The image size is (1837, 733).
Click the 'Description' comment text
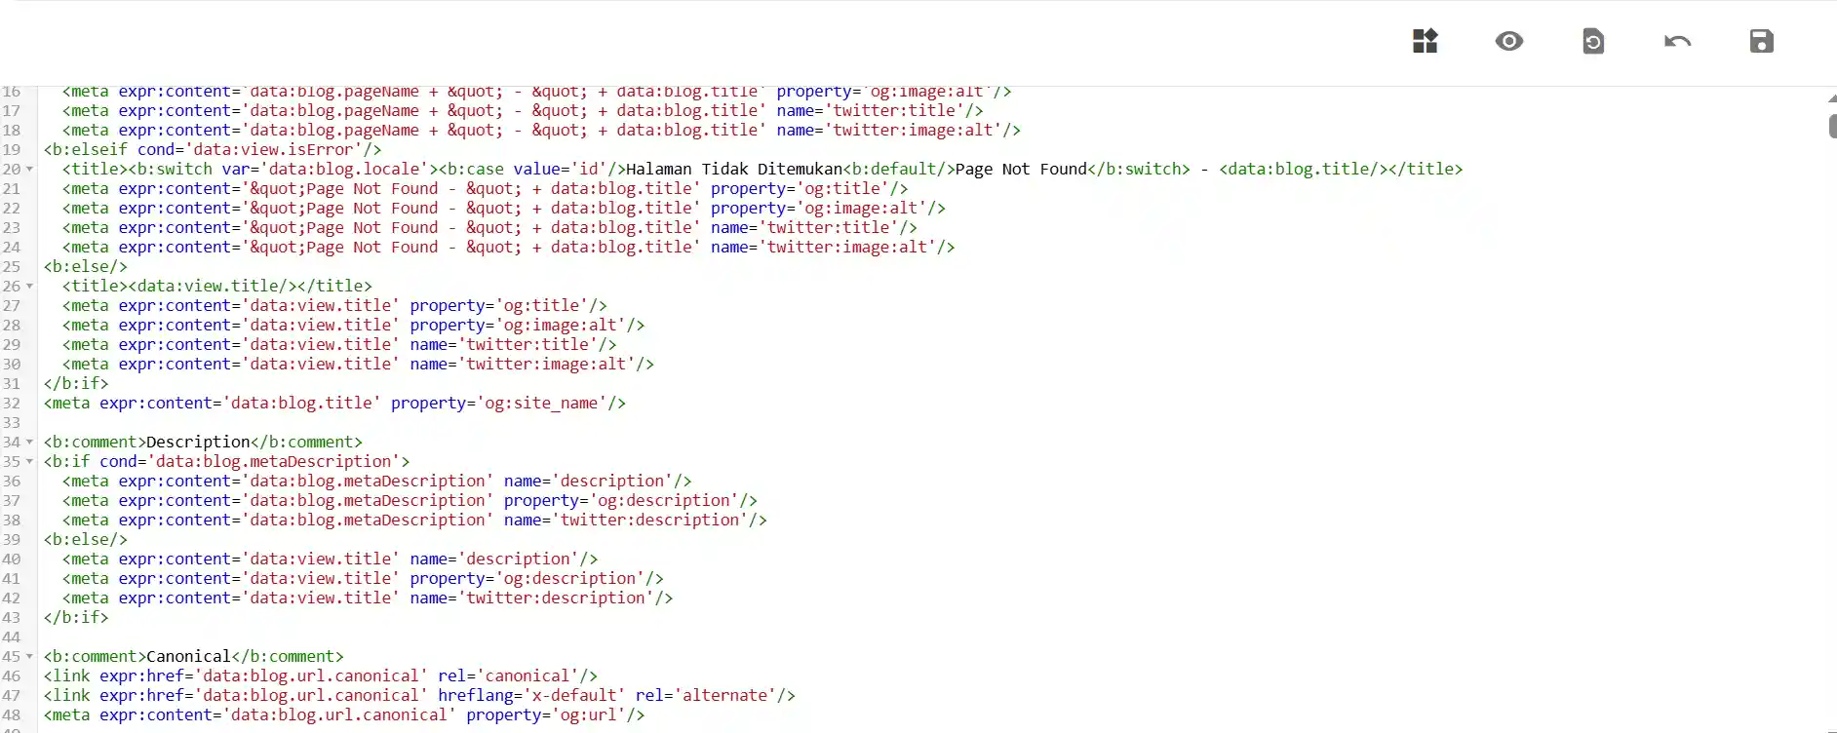(198, 443)
